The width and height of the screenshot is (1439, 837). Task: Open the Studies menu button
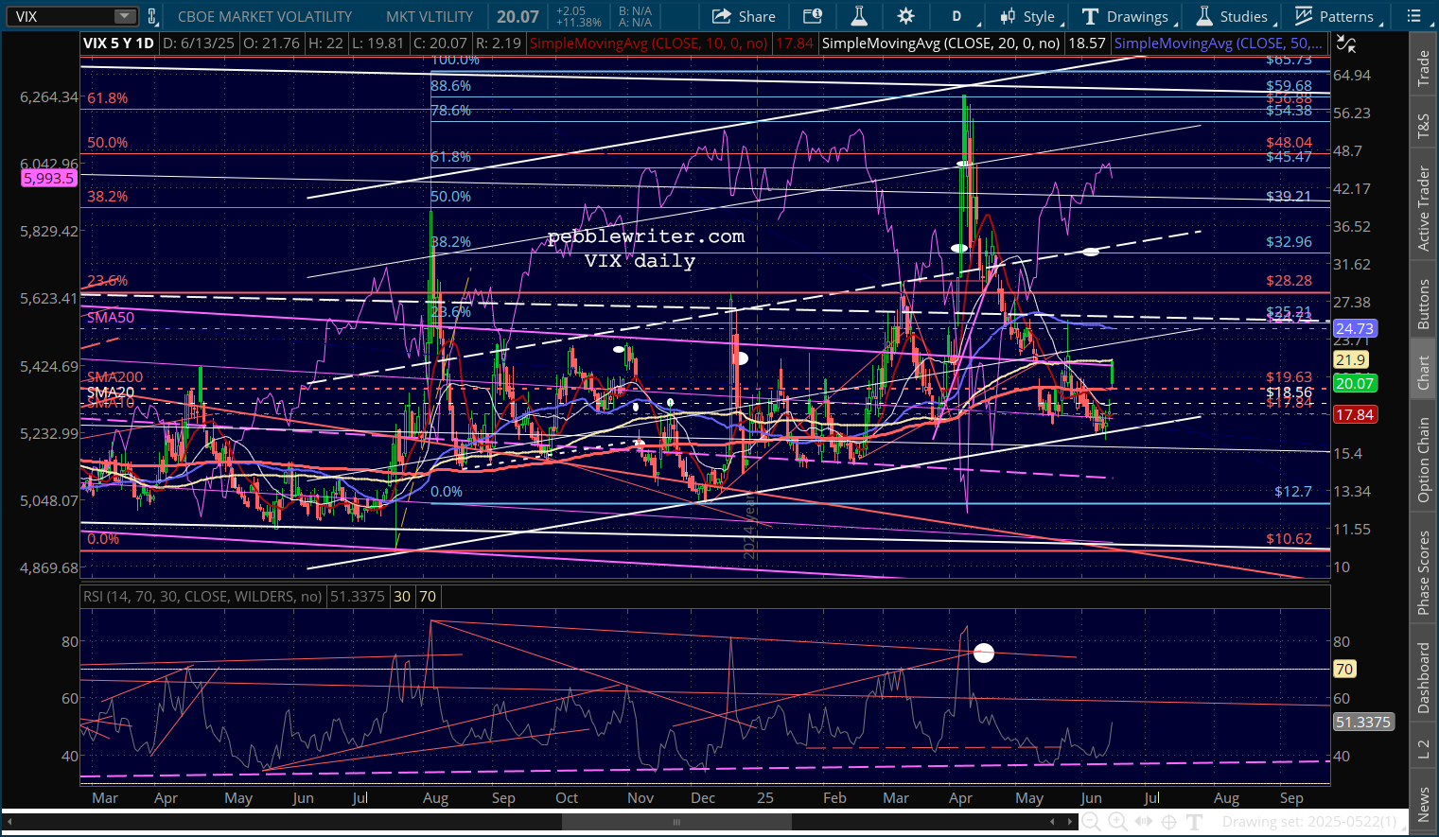point(1233,16)
